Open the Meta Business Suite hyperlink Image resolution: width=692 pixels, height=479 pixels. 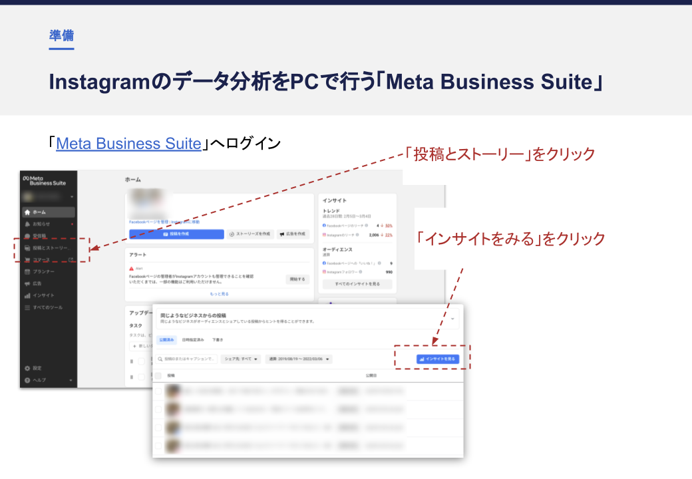tap(128, 144)
